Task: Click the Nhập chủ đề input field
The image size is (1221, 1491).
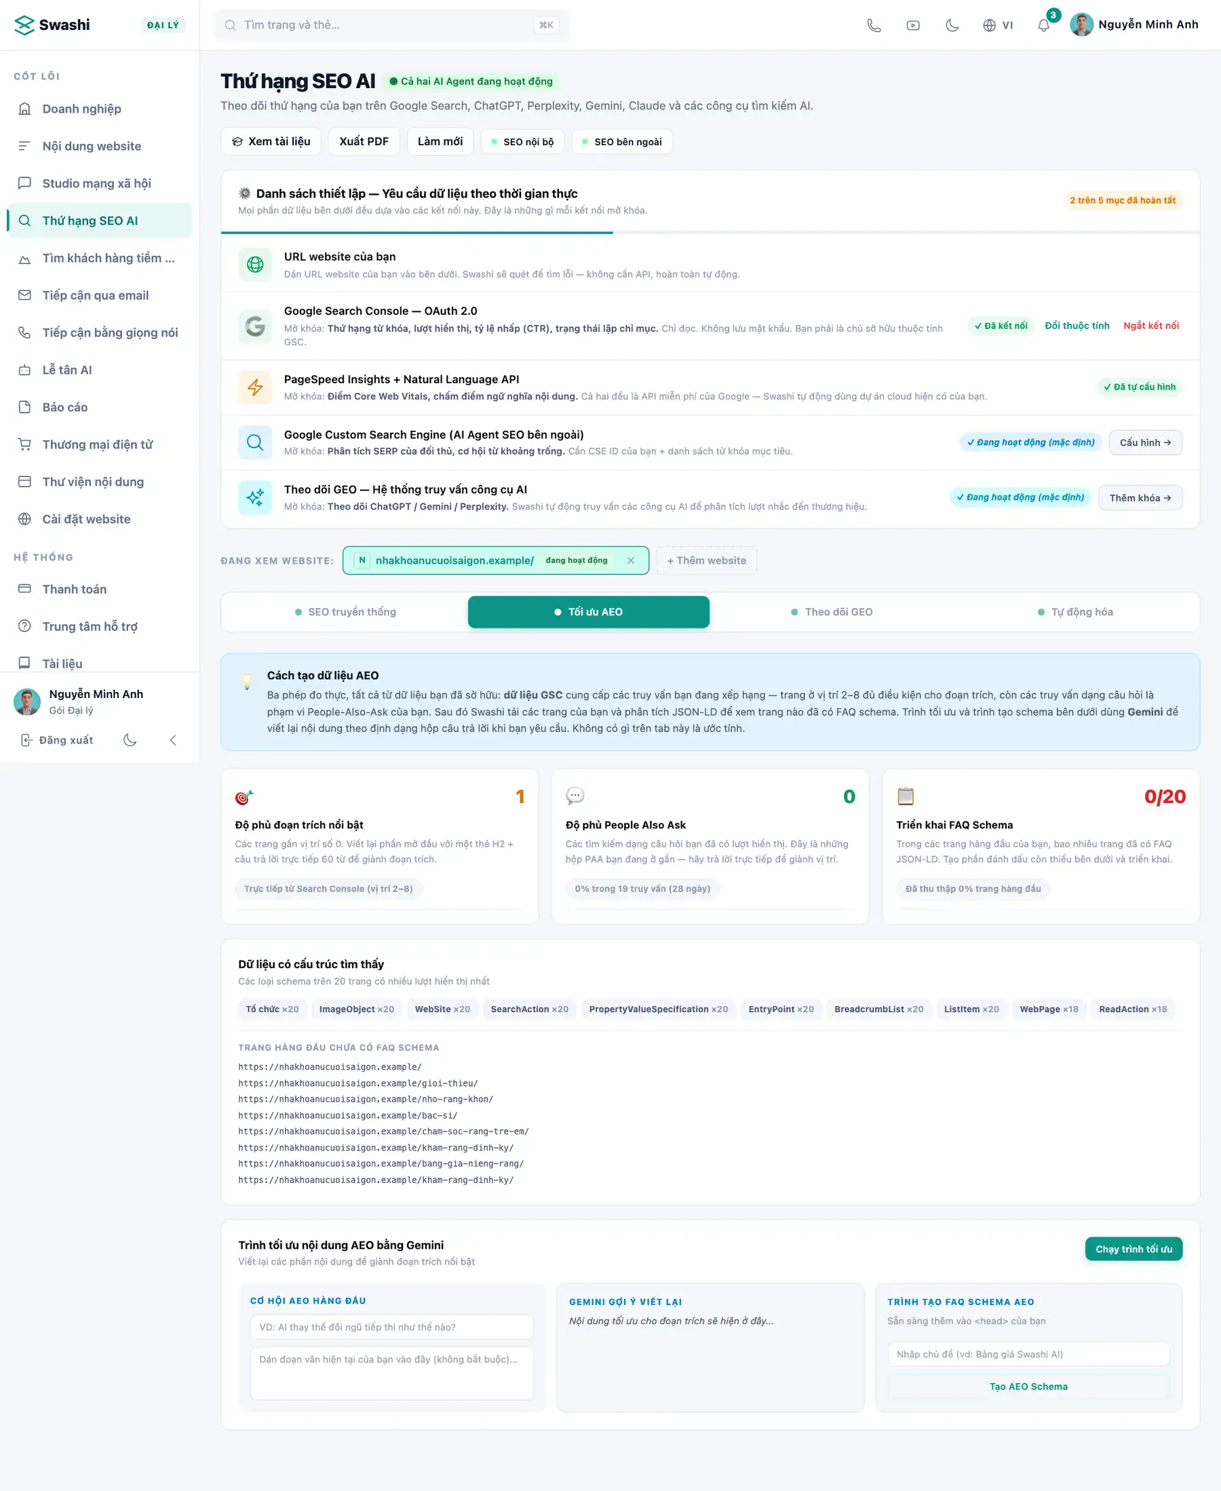Action: 1028,1354
